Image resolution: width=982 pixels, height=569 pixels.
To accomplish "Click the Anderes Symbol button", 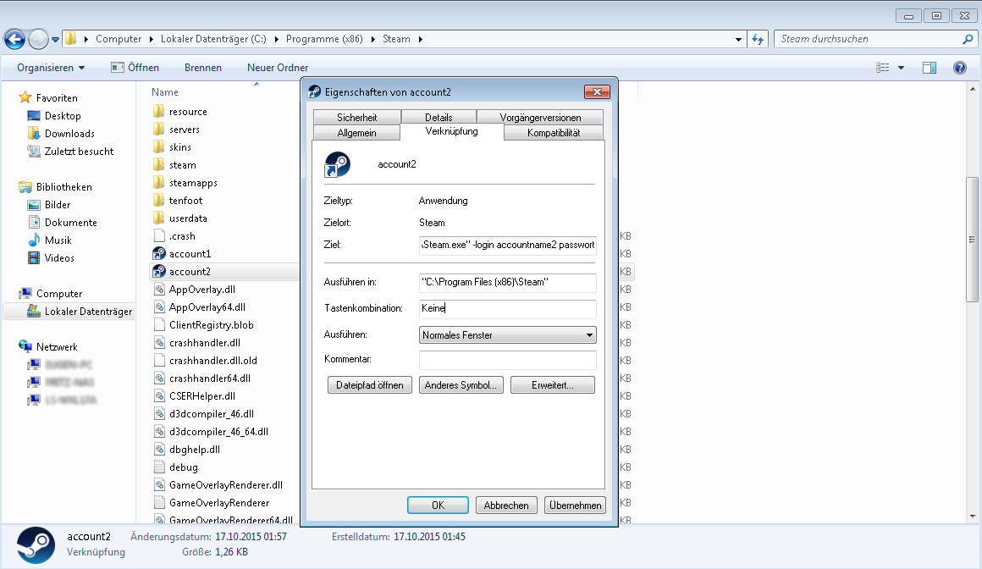I will click(x=461, y=384).
